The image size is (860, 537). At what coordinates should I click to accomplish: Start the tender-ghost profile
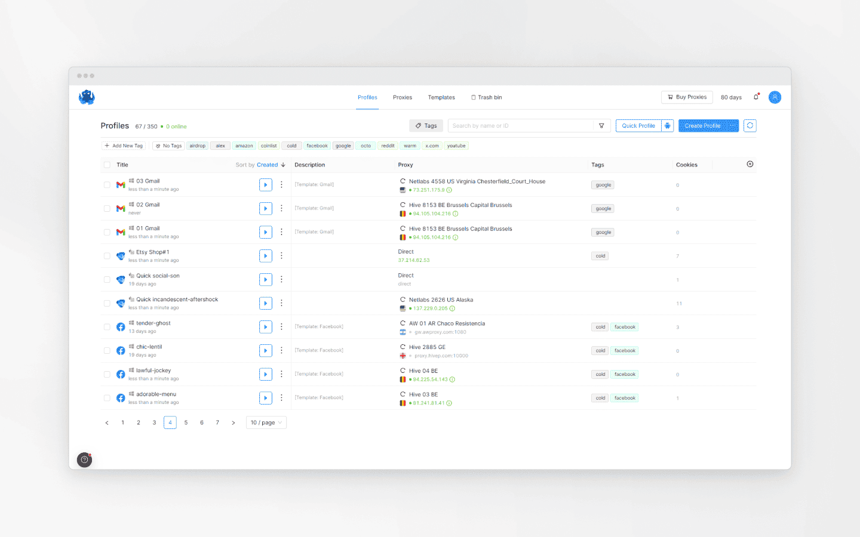266,327
